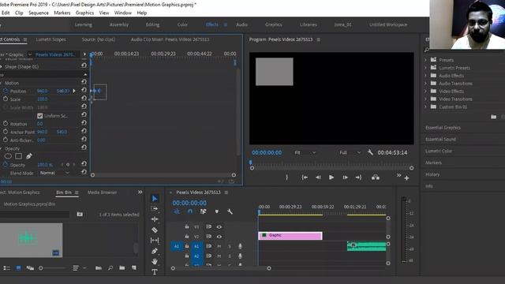Click New Item icon in project panel
Image resolution: width=505 pixels, height=284 pixels.
(134, 268)
